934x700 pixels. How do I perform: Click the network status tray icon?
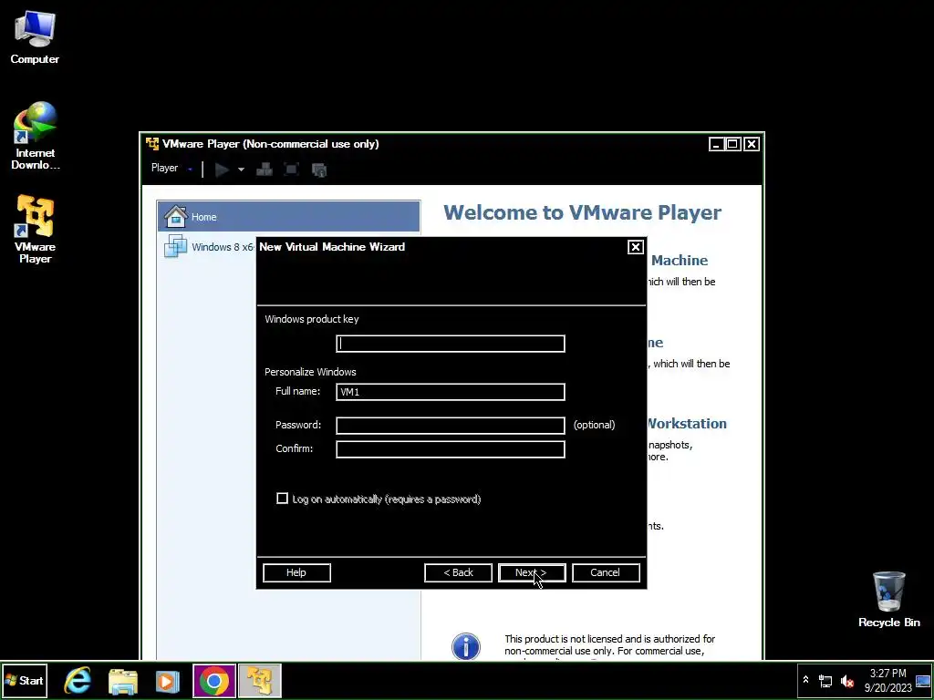tap(825, 681)
